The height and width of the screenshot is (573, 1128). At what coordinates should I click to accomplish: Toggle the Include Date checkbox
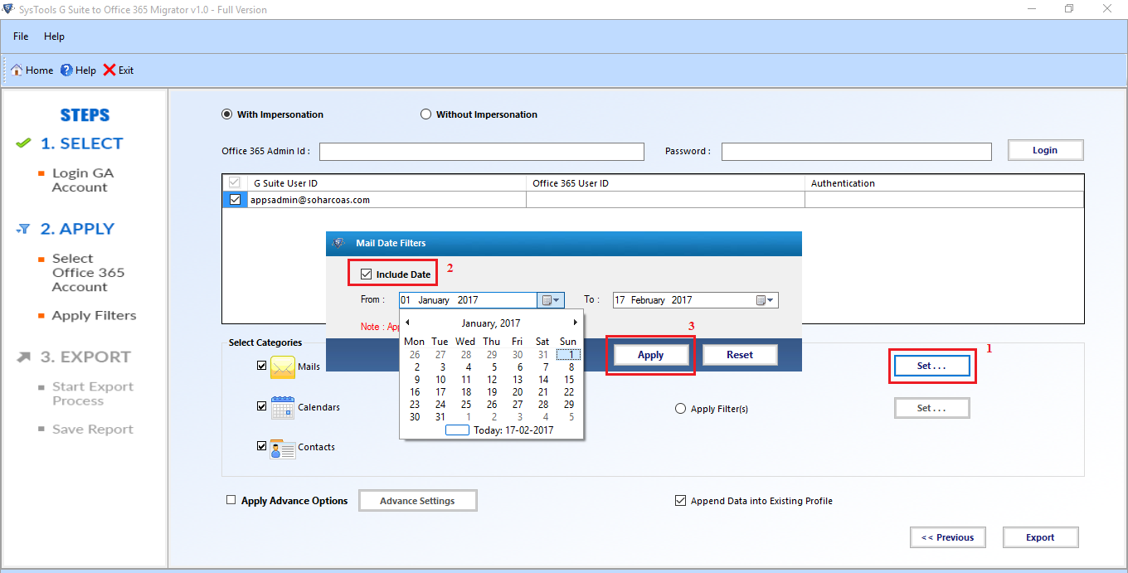(x=367, y=274)
